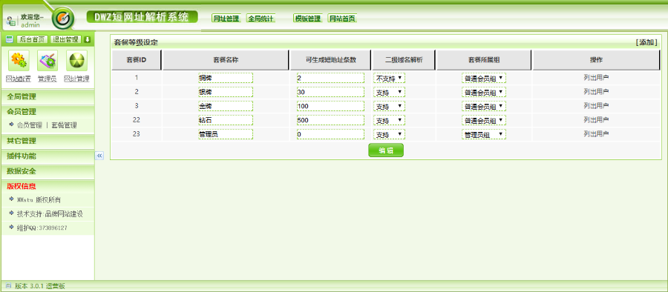Click the 网站配置 gears icon
Screen dimensions: 668x292
[x=19, y=61]
